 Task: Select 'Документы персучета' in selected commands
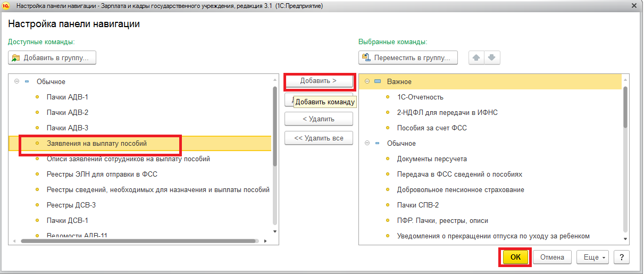click(x=490, y=159)
